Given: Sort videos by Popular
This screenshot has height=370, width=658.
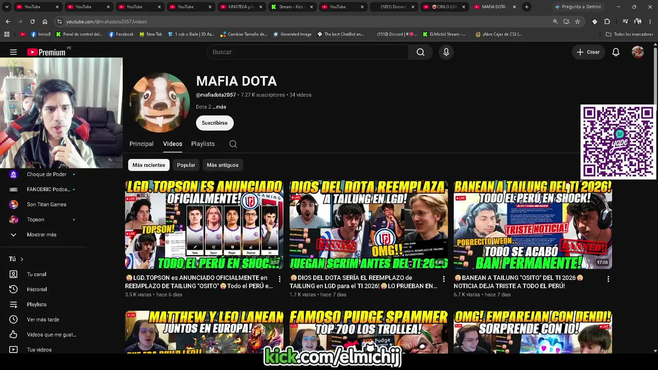Looking at the screenshot, I should (186, 165).
